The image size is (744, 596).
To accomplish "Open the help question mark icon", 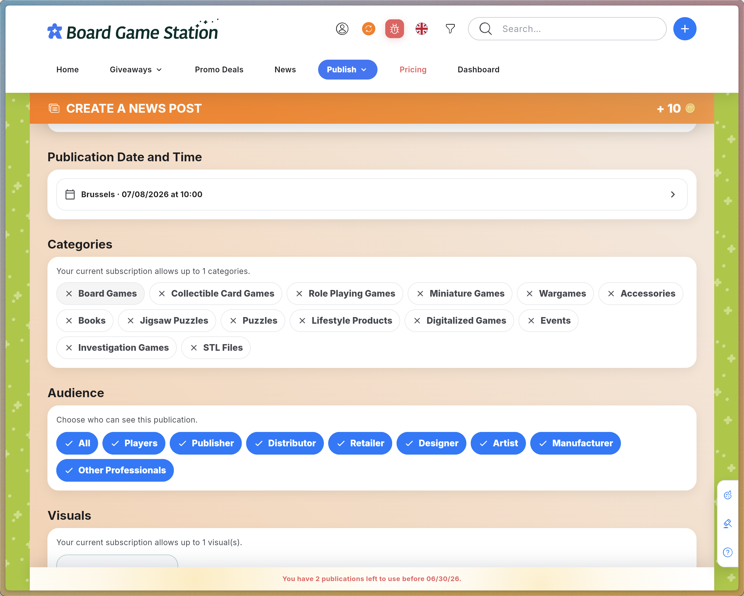I will point(727,552).
